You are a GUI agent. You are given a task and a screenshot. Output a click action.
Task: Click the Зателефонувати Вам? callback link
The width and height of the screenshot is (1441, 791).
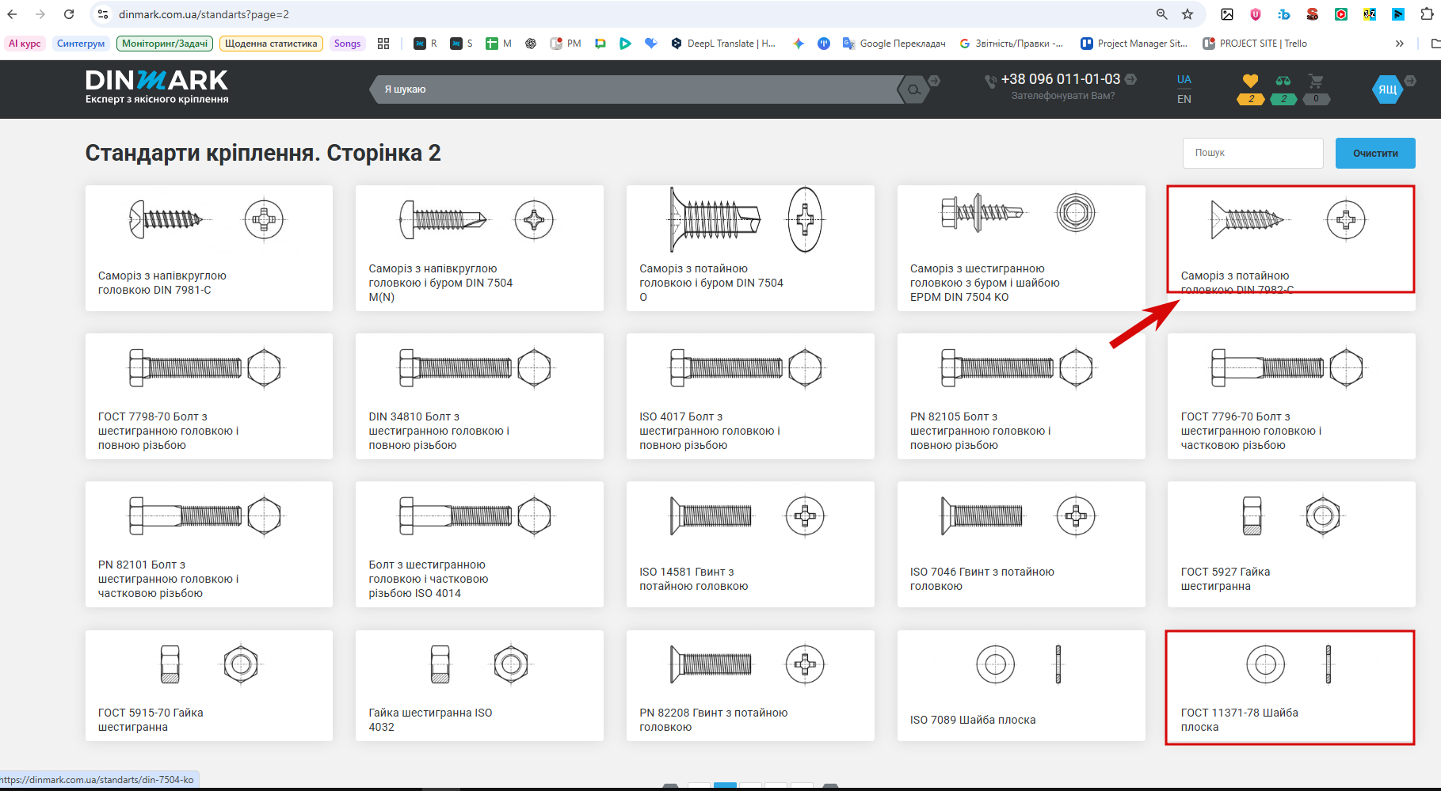coord(1062,96)
